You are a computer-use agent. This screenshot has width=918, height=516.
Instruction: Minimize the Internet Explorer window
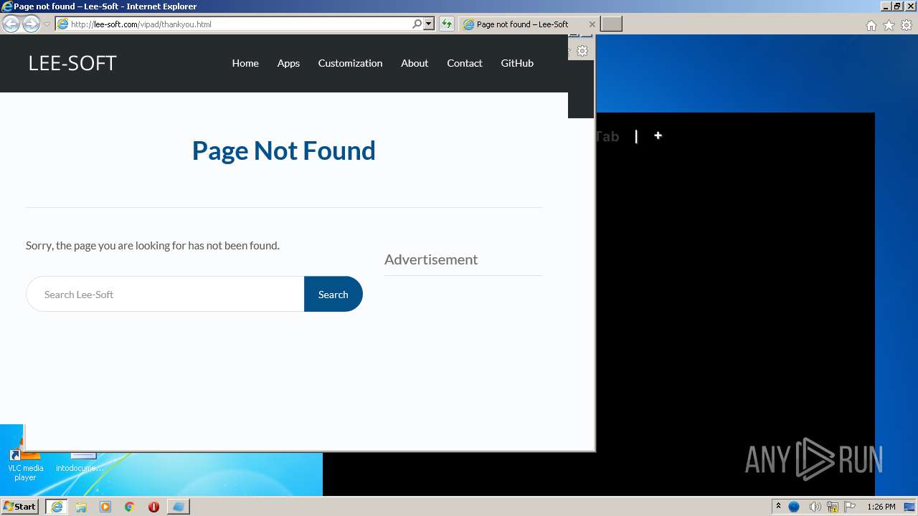886,6
